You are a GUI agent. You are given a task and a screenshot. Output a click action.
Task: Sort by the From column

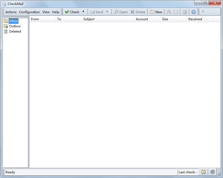(x=42, y=19)
